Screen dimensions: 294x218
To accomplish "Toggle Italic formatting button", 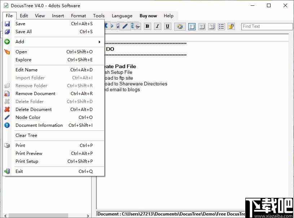I will tap(158, 26).
